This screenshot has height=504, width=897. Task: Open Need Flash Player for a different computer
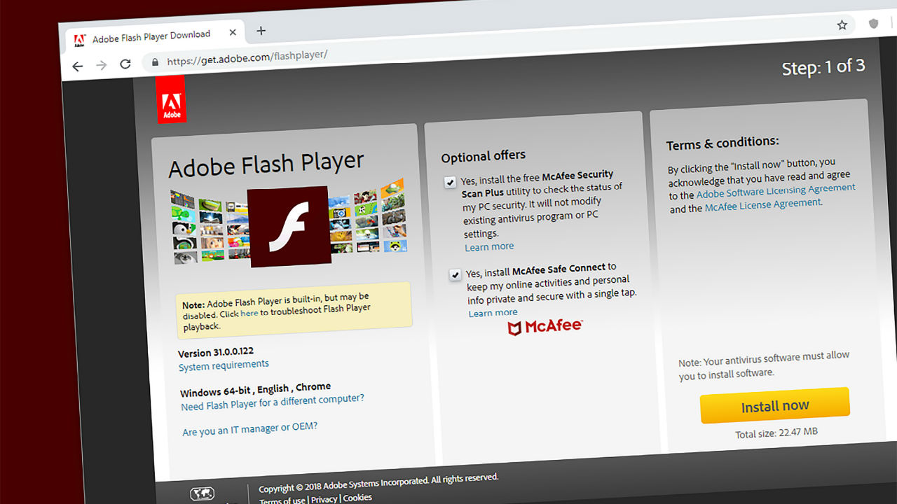[x=272, y=398]
